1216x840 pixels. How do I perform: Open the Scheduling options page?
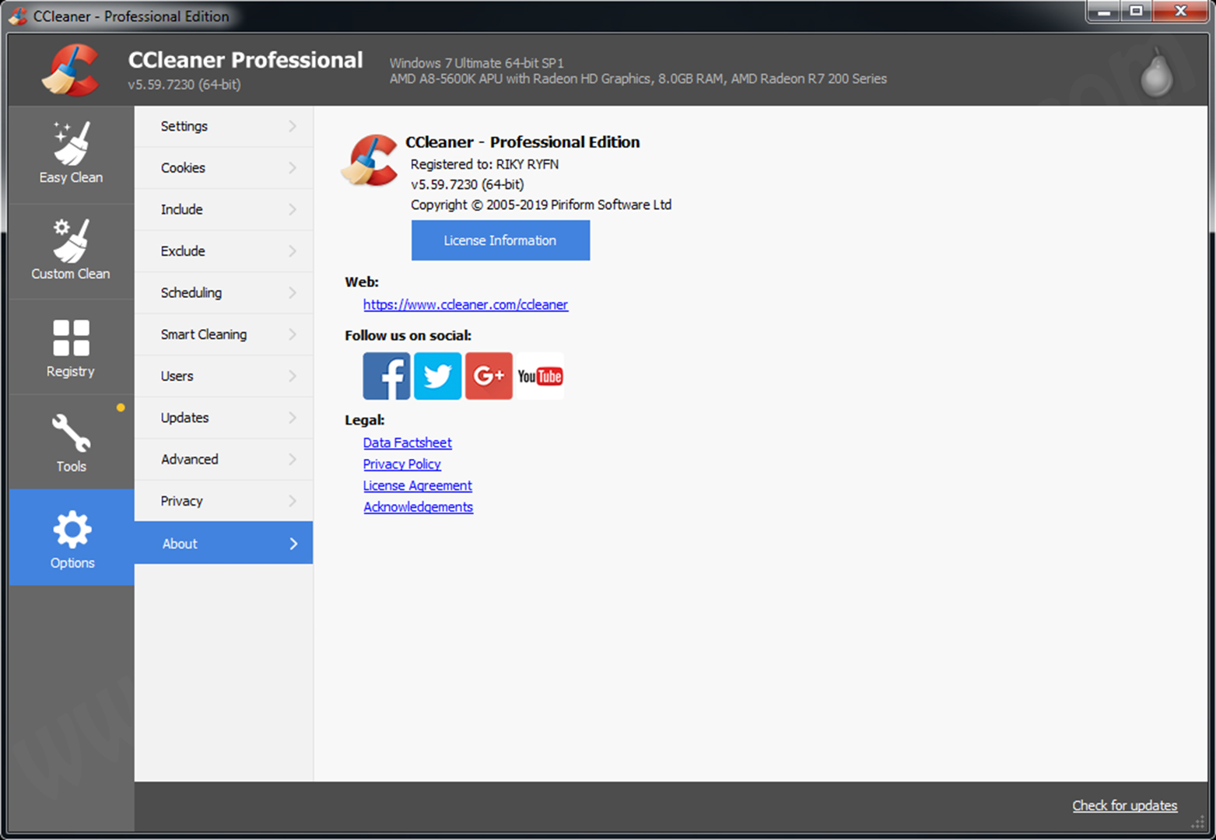224,292
